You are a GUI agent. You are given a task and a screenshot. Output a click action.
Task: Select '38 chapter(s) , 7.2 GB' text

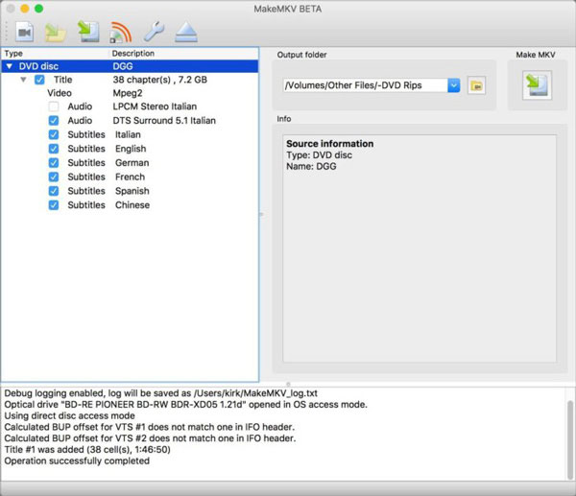pos(159,80)
